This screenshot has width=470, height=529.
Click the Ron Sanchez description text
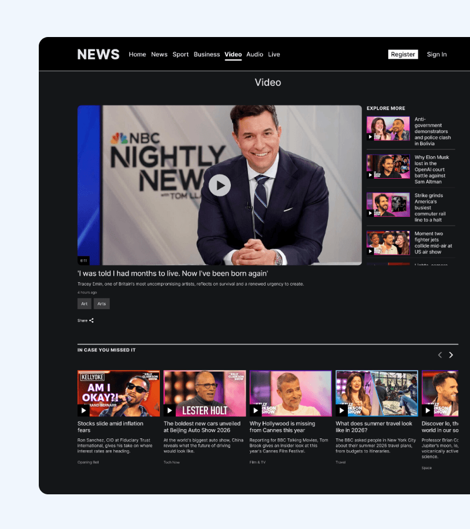pos(115,446)
